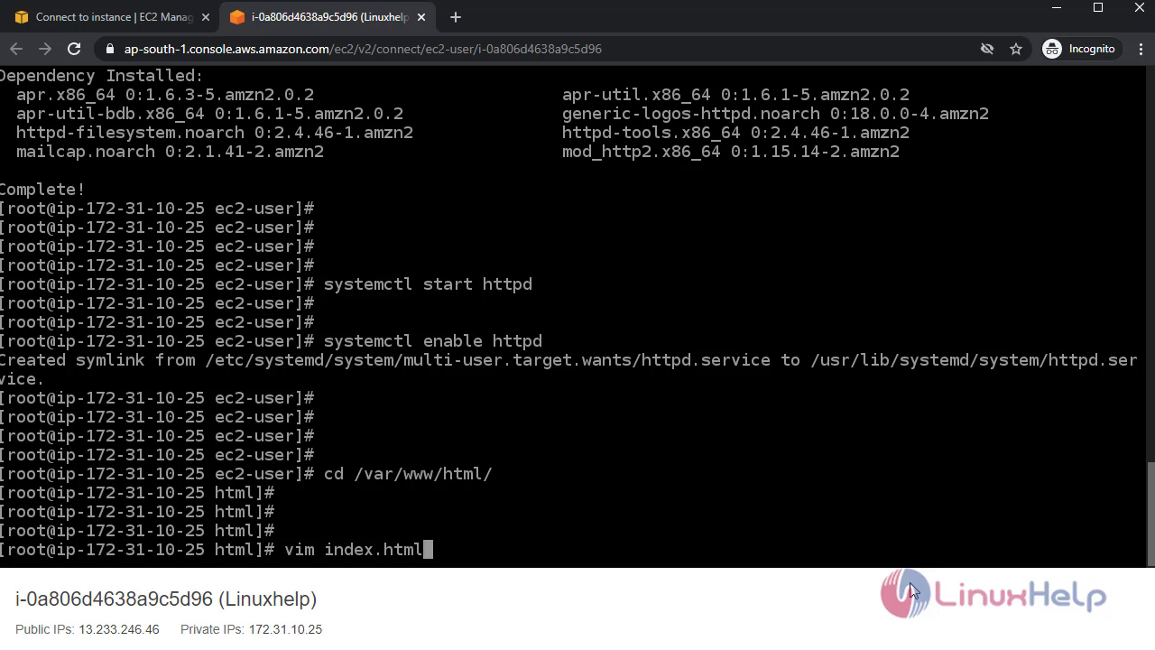Click the 'Complete!' output line

tap(42, 189)
